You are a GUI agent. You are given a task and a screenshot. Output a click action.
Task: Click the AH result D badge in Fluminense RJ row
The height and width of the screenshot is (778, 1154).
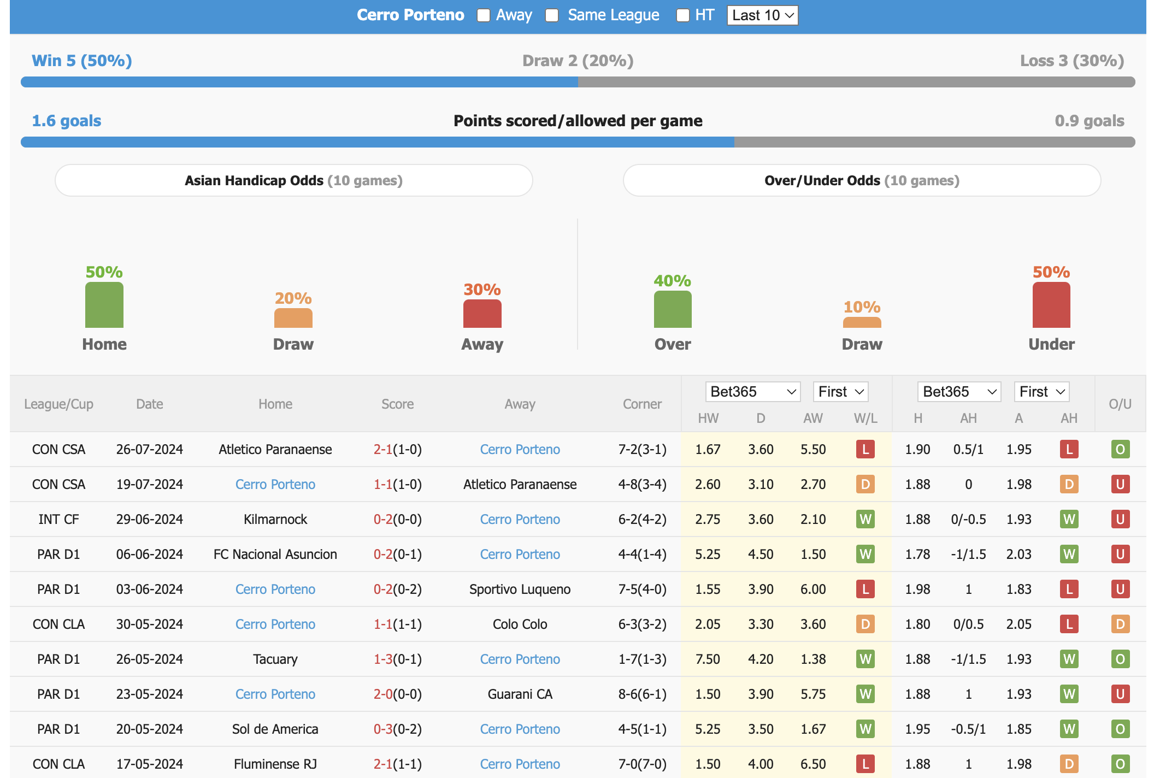coord(1069,764)
